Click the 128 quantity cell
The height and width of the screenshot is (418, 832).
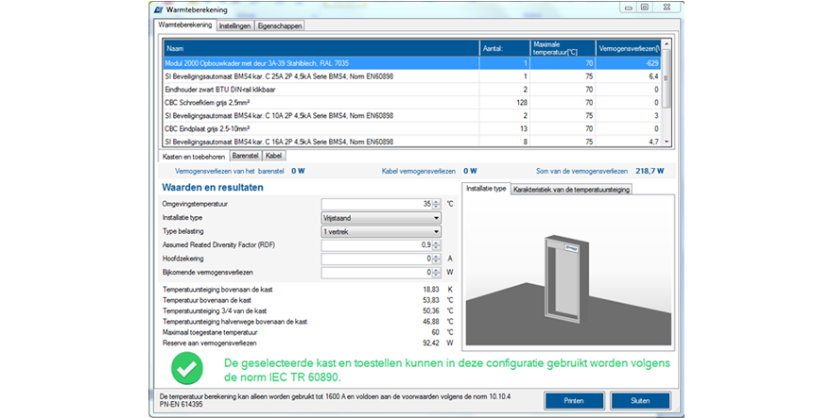pyautogui.click(x=505, y=102)
